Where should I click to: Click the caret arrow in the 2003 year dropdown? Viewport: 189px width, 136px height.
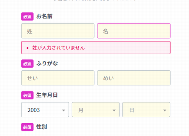tap(64, 110)
